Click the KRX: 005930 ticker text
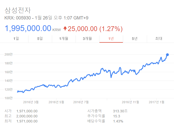This screenshot has width=174, height=130. pyautogui.click(x=18, y=18)
